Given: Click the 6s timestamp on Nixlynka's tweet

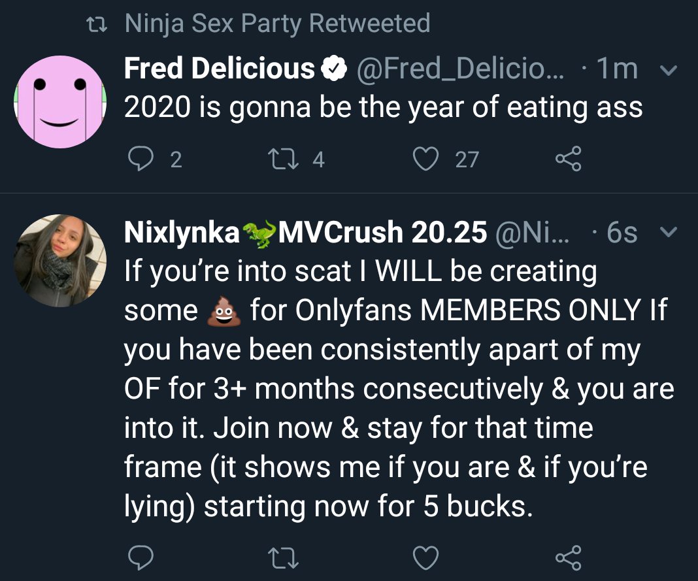Looking at the screenshot, I should pos(622,233).
